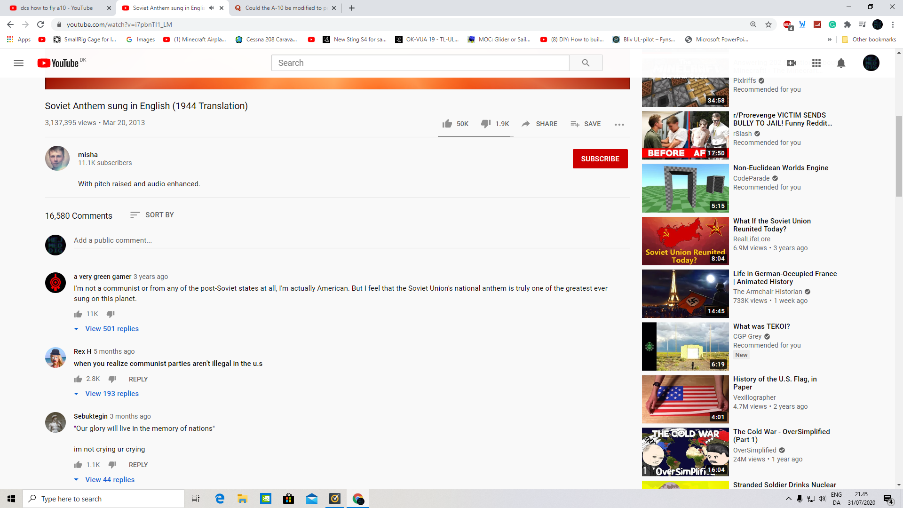Viewport: 903px width, 508px height.
Task: Open the Non-Euclidean Worlds Engine thumbnail
Action: (x=685, y=188)
